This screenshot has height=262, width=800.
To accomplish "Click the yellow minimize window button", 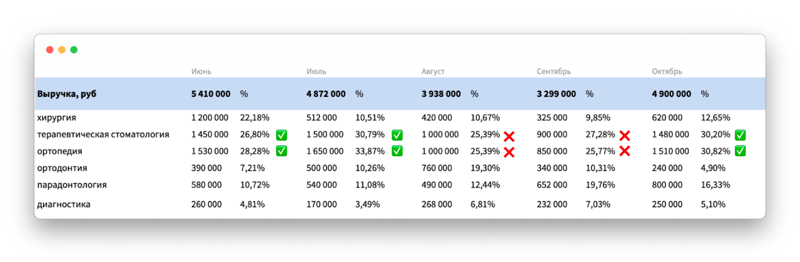I will [62, 50].
